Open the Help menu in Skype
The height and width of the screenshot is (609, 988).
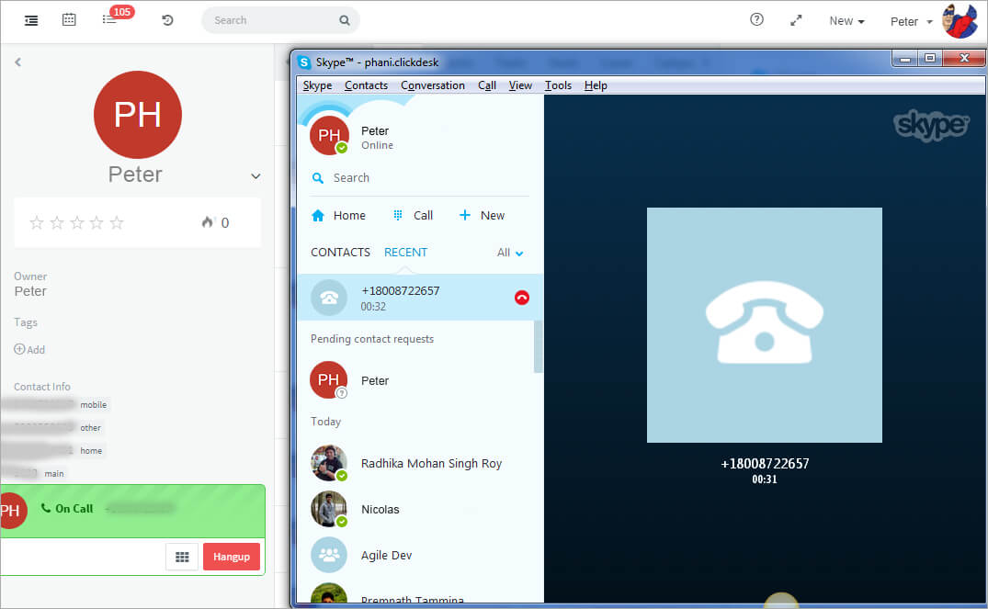(596, 85)
